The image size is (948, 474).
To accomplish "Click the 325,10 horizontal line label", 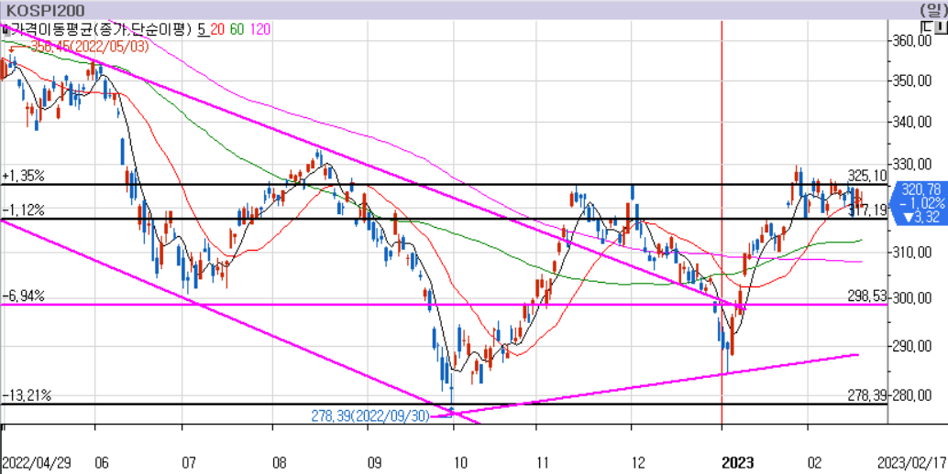I will click(x=866, y=176).
